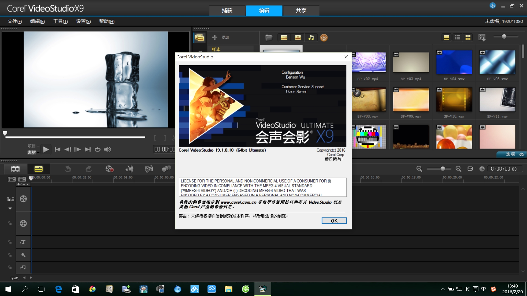Select the voice track microphone icon
This screenshot has width=527, height=296.
click(23, 255)
